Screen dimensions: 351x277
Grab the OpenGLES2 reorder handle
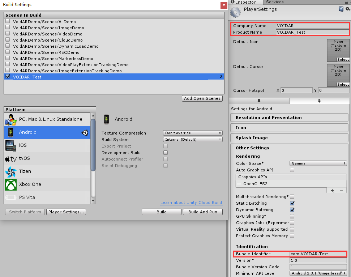(x=239, y=184)
